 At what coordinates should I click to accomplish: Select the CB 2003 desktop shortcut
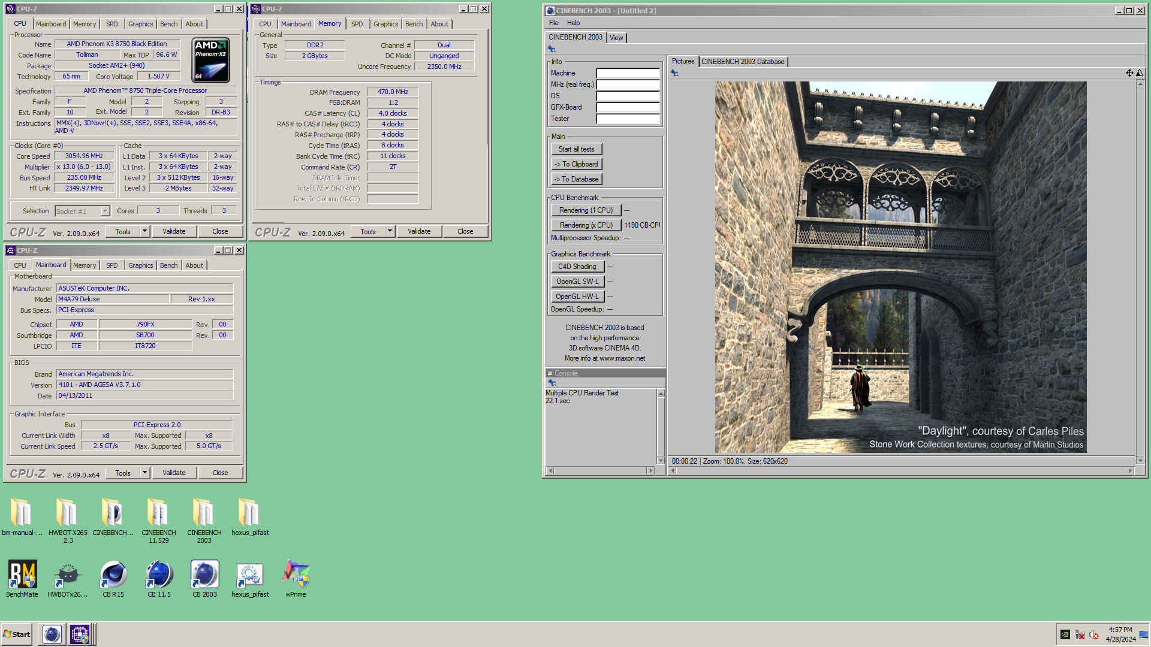[x=204, y=579]
